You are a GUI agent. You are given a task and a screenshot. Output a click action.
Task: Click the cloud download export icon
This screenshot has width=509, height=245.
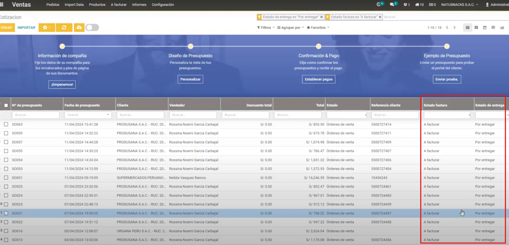(x=79, y=27)
